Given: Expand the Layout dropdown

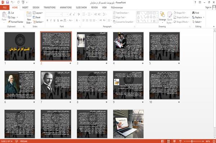Looking at the screenshot, I should (38, 13).
